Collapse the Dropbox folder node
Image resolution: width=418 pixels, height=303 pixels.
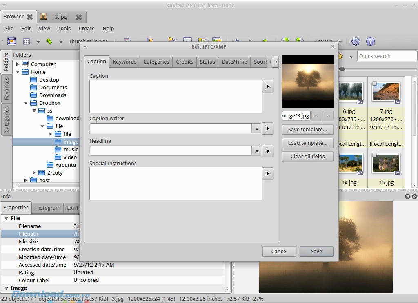pyautogui.click(x=26, y=103)
